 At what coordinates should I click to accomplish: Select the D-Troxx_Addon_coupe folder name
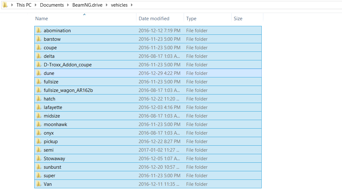click(x=68, y=65)
